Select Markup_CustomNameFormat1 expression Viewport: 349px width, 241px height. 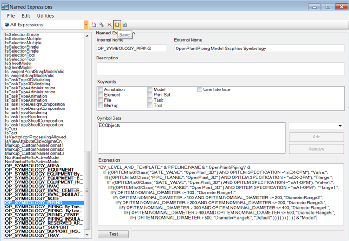34,145
